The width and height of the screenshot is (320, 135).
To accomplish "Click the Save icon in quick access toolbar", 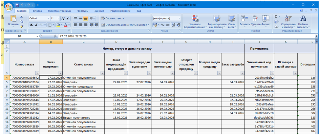I will click(x=17, y=6).
